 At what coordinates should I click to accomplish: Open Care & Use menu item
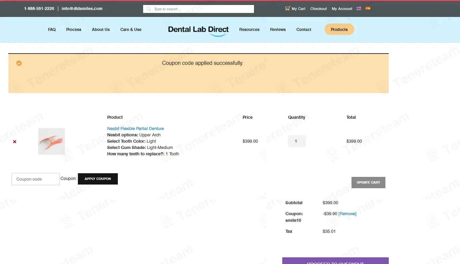(131, 30)
